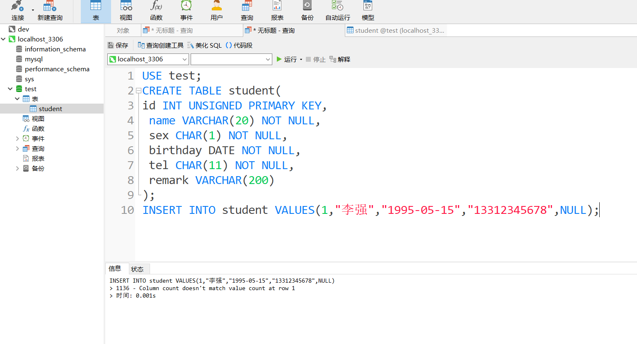Open the 查询创建工具 query builder
637x344 pixels.
tap(161, 45)
